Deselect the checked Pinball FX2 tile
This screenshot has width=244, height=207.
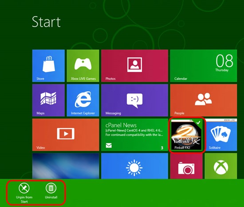186,135
